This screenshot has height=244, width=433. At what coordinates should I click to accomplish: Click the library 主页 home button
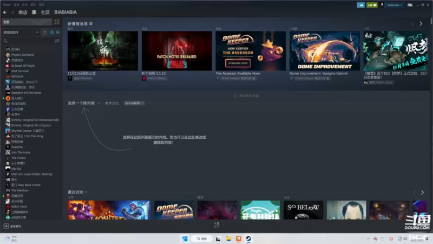point(27,22)
